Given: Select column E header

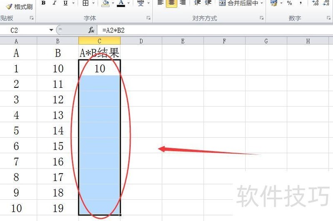Looking at the screenshot, I should point(183,41).
